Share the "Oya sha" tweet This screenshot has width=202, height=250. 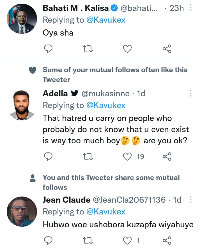click(x=167, y=49)
